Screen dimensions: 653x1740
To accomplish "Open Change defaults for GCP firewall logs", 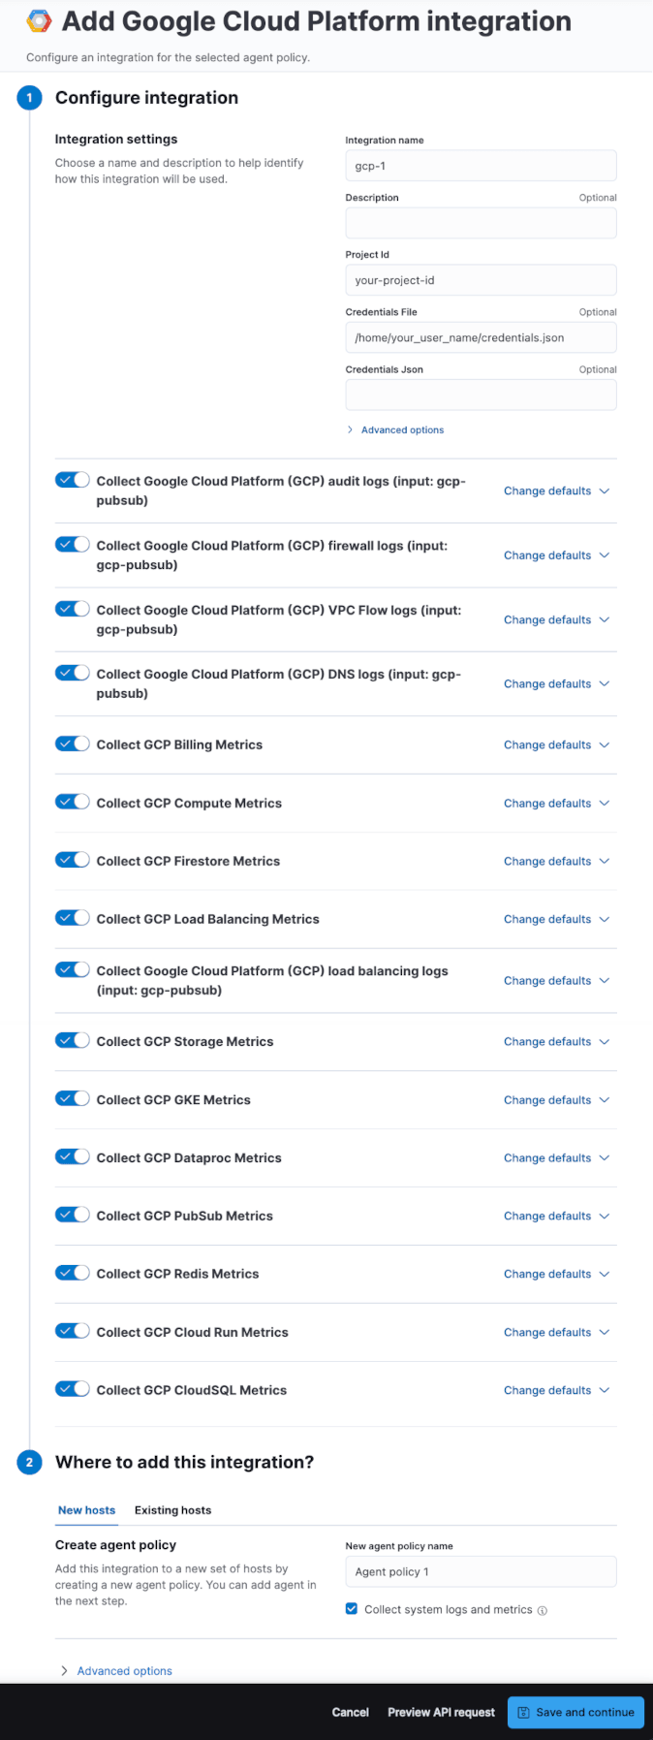I will 556,555.
